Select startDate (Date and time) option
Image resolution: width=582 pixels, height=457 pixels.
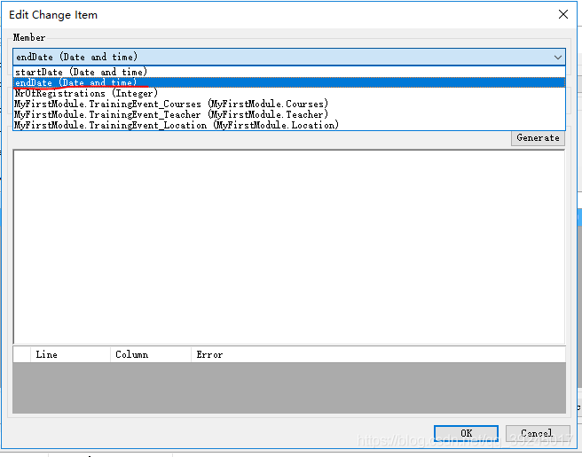(x=82, y=72)
